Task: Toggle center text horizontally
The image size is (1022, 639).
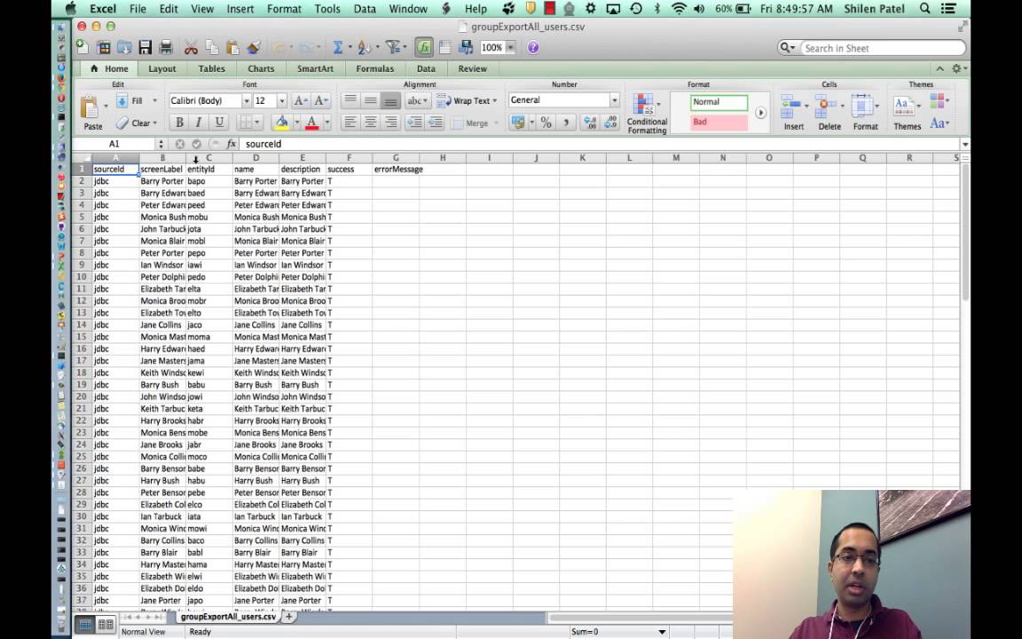Action: point(370,122)
